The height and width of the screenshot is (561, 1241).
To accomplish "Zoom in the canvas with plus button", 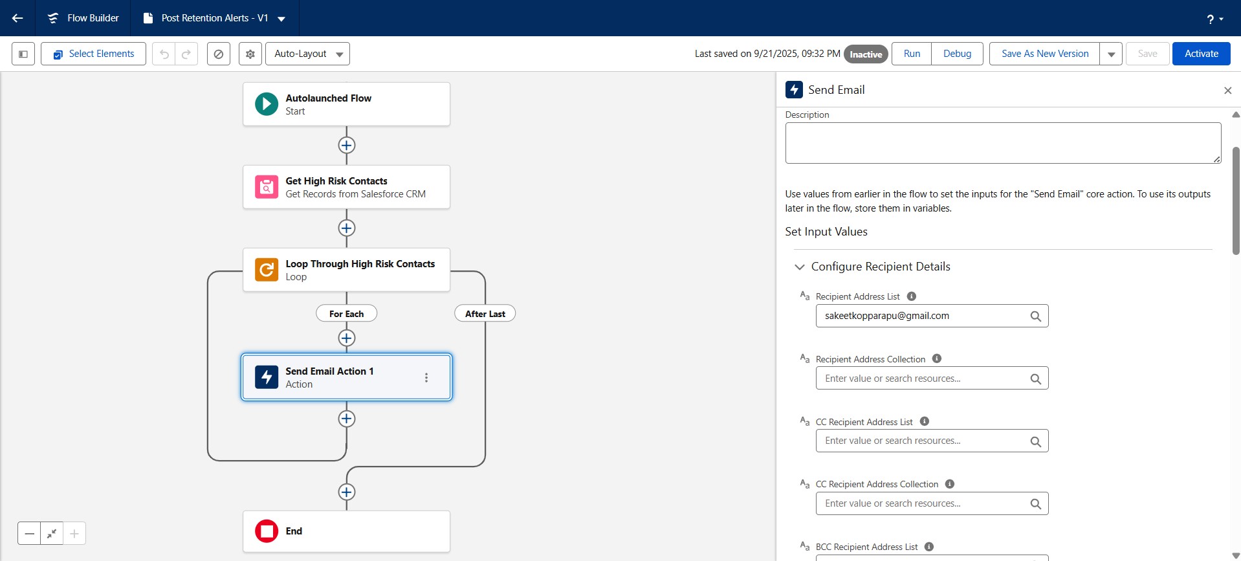I will click(74, 534).
